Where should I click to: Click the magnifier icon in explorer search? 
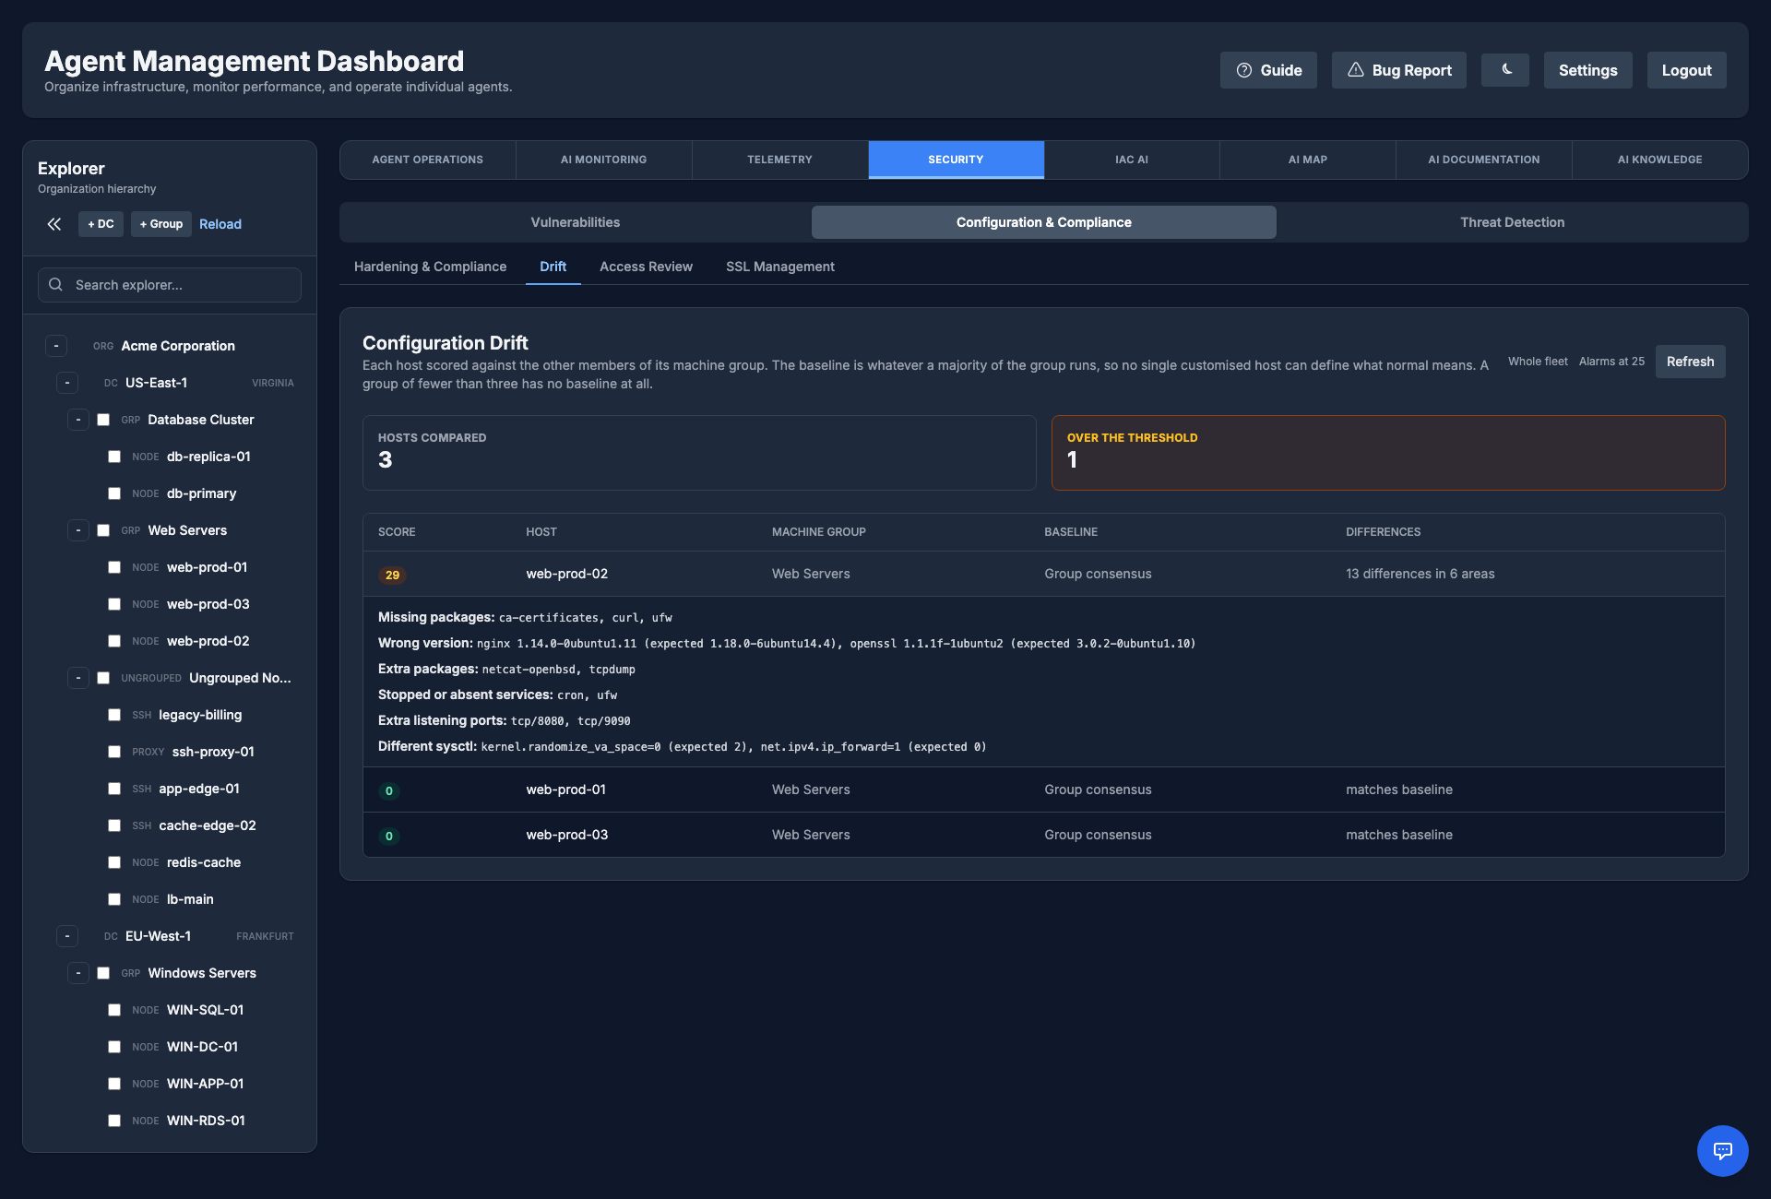[56, 285]
